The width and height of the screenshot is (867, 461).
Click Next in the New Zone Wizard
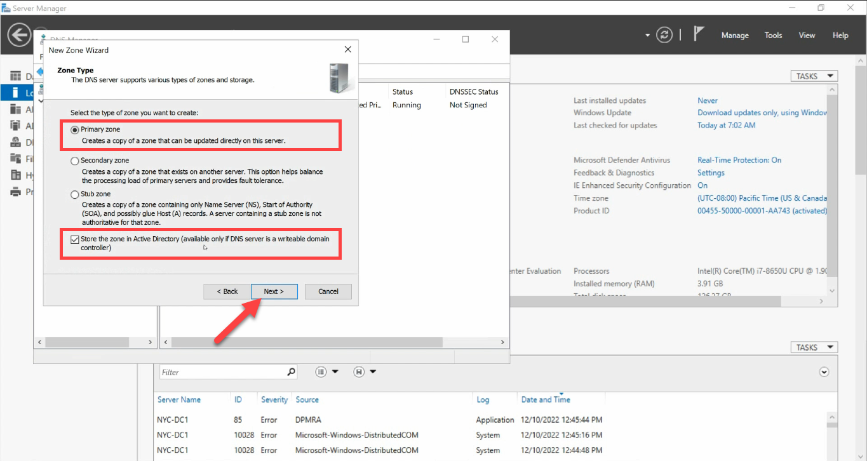274,291
